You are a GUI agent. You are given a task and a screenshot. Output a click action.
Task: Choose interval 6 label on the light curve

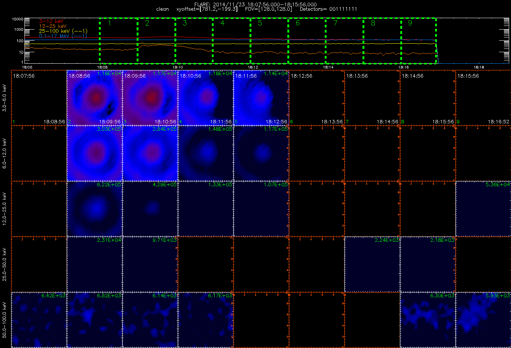point(298,23)
